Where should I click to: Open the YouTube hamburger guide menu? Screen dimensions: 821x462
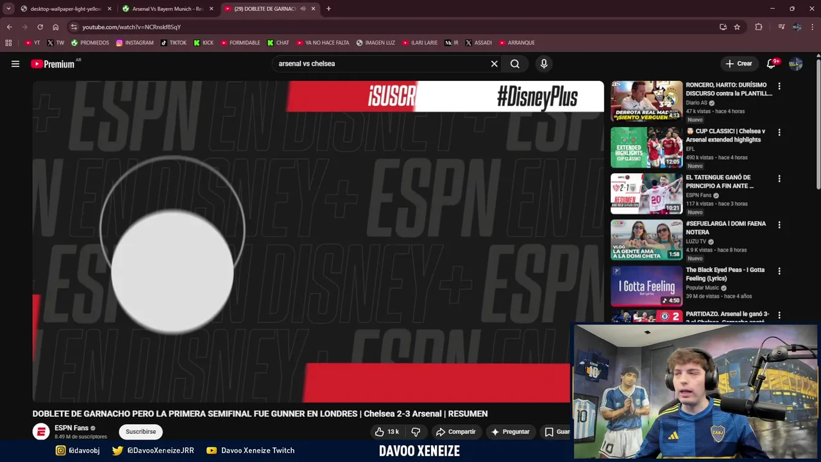(x=15, y=64)
